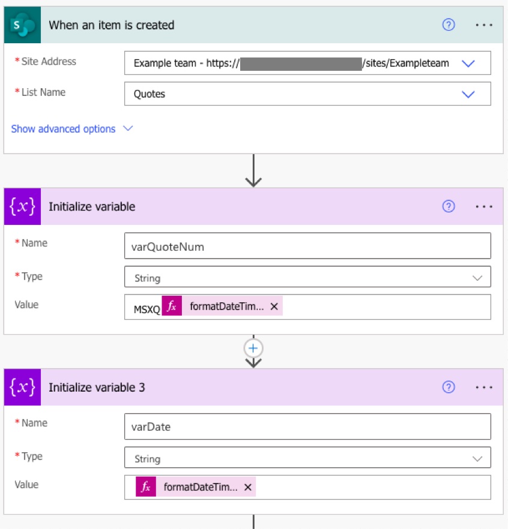The height and width of the screenshot is (529, 508).
Task: Click the varDate name field
Action: click(307, 426)
